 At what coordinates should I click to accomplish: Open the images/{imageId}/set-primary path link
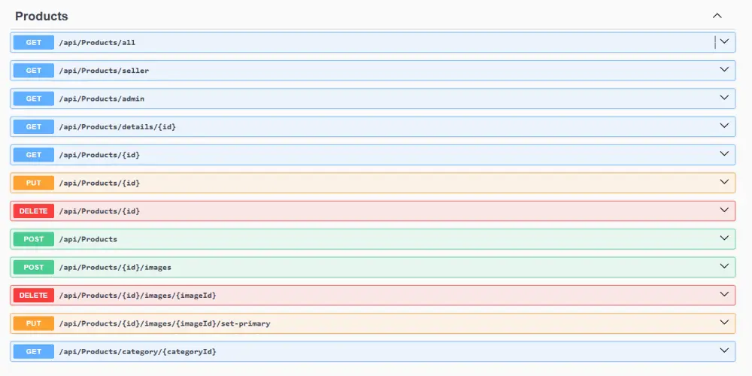(x=165, y=323)
